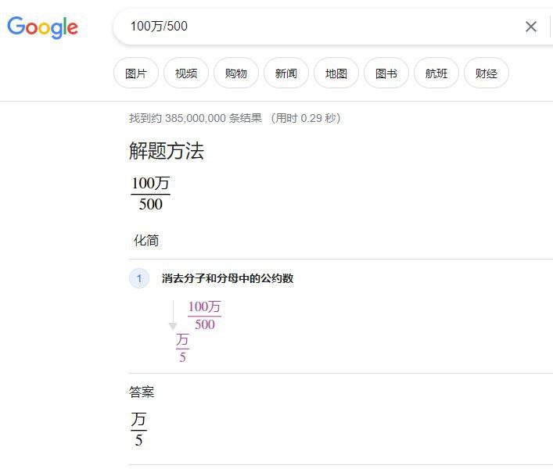Open the 财经 filter chip
Viewport: 553px width, 469px height.
[487, 73]
